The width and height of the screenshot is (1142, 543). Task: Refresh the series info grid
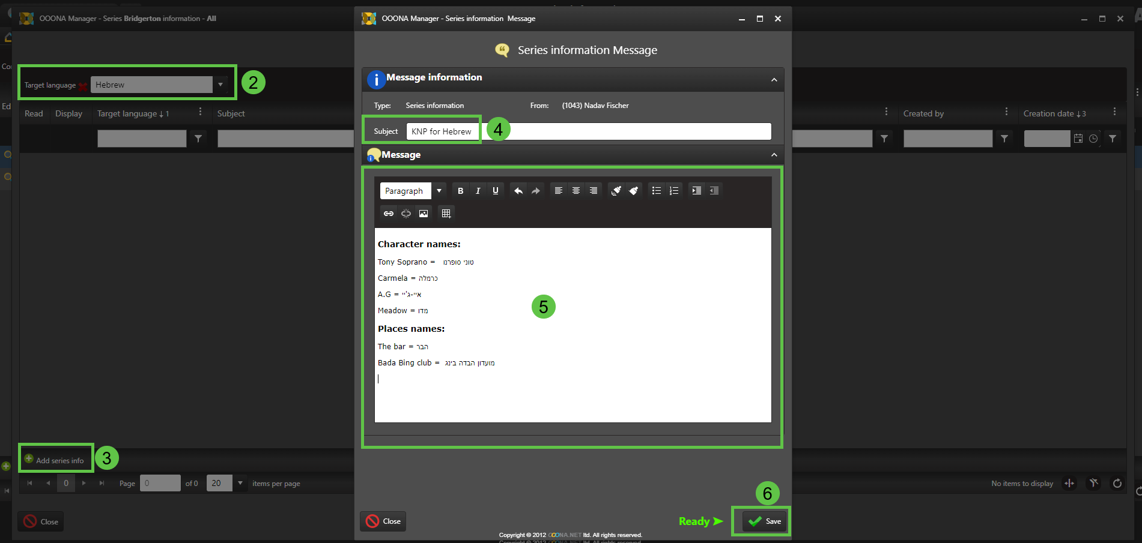coord(1117,484)
